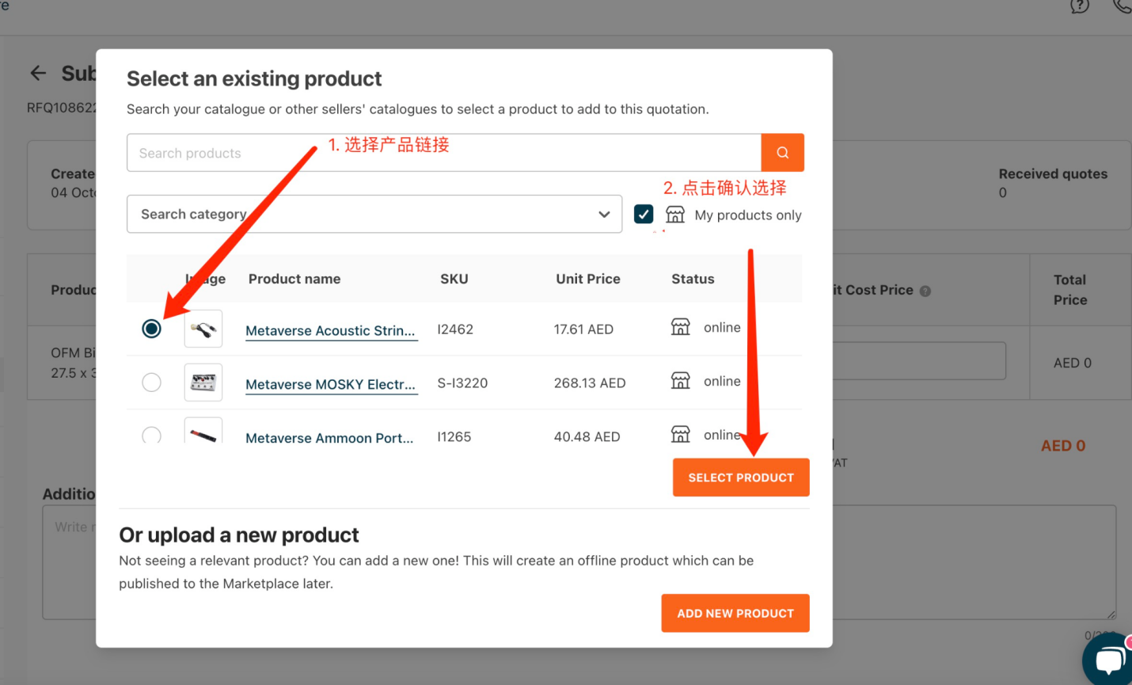
Task: Click the Search products input field
Action: [443, 153]
